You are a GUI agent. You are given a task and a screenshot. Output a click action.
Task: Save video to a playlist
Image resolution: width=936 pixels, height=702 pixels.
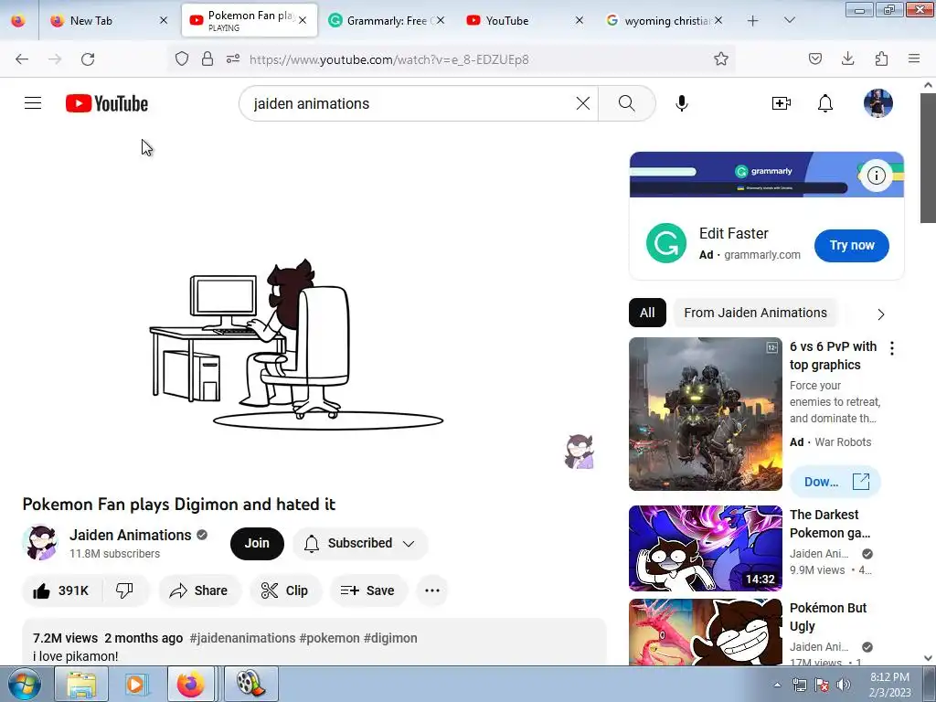click(x=367, y=590)
